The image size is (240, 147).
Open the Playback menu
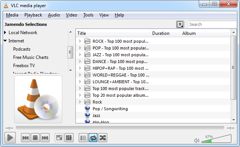[33, 15]
